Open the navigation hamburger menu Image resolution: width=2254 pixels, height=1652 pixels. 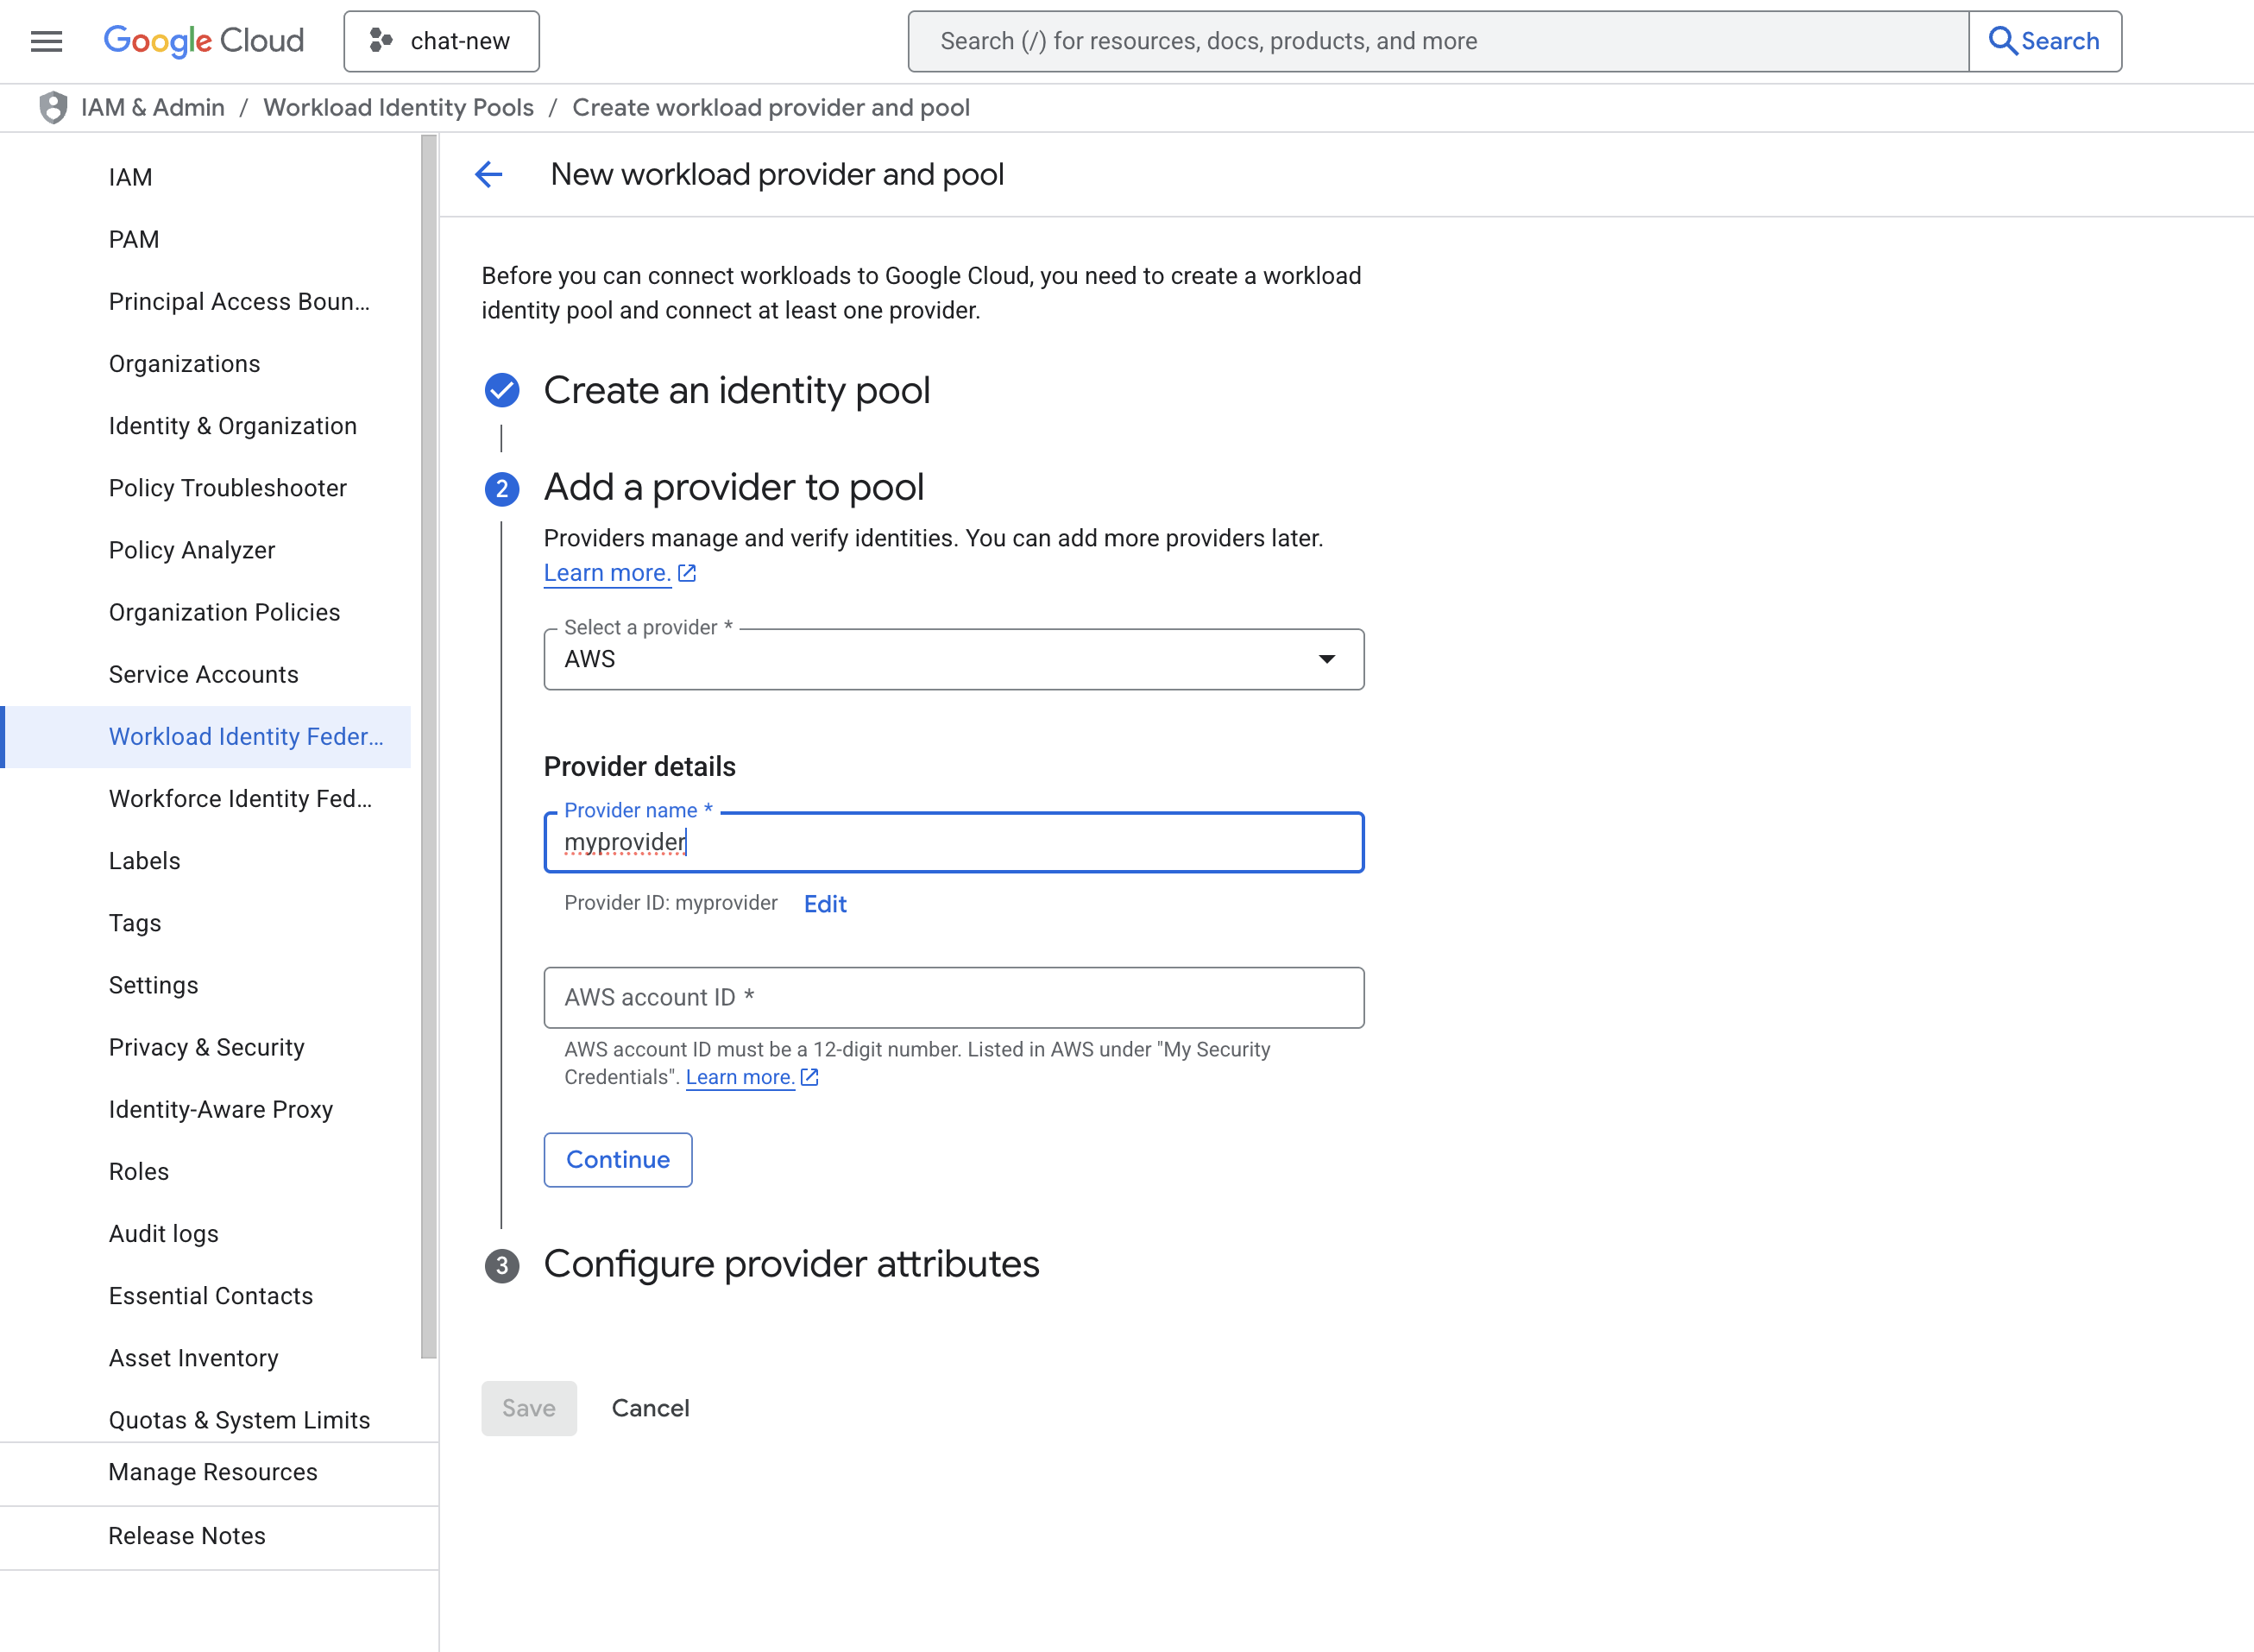click(46, 41)
